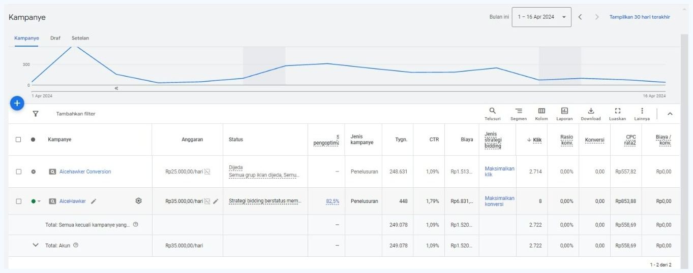The width and height of the screenshot is (693, 273).
Task: Click Strategi bidding berstatus status text
Action: coord(265,201)
